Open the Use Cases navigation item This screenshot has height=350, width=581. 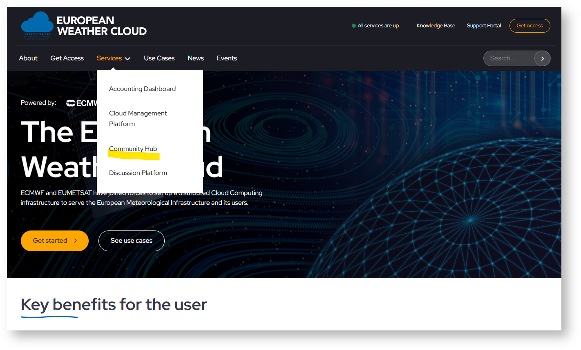pyautogui.click(x=159, y=58)
